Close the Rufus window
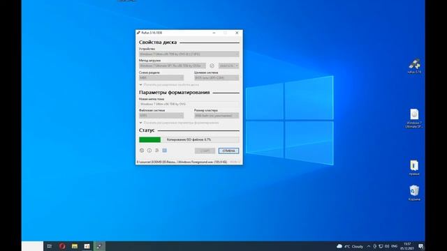447x251 pixels. (237, 33)
